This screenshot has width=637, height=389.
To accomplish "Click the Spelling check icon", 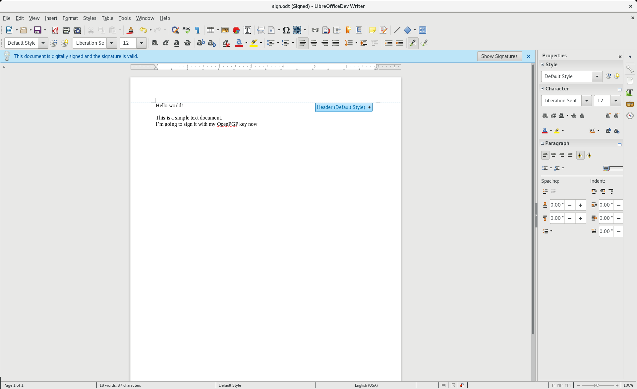I will coord(186,30).
